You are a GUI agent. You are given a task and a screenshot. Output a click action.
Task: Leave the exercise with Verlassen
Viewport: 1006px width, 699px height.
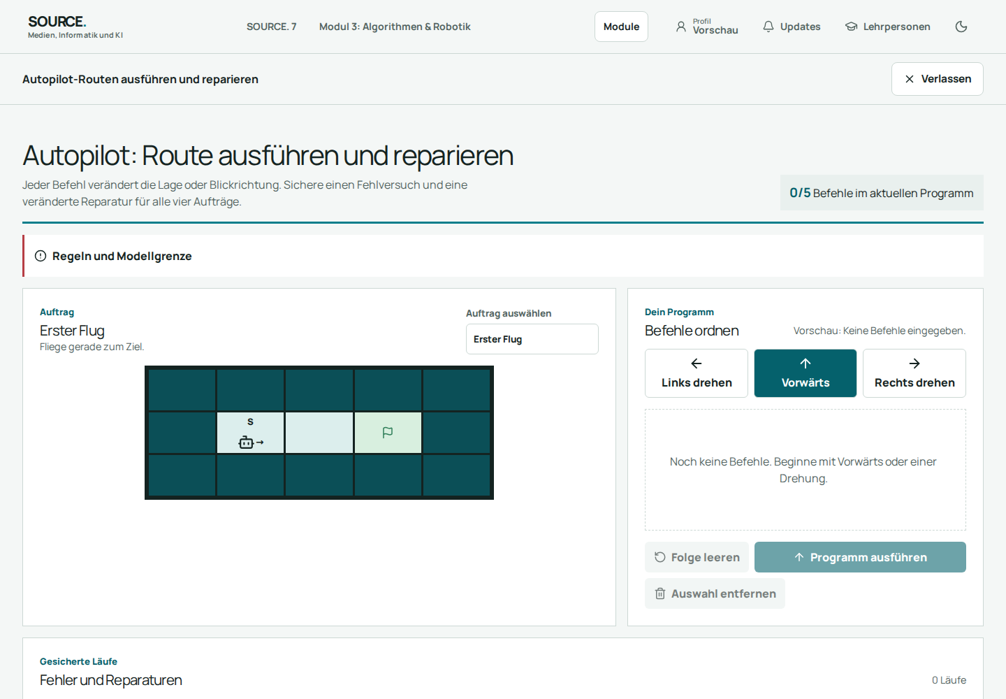coord(937,79)
